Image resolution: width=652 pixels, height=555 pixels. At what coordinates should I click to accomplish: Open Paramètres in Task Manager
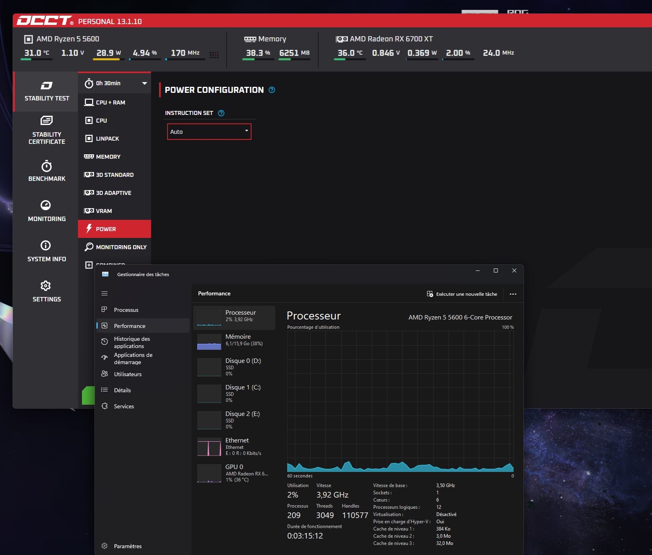(x=143, y=546)
